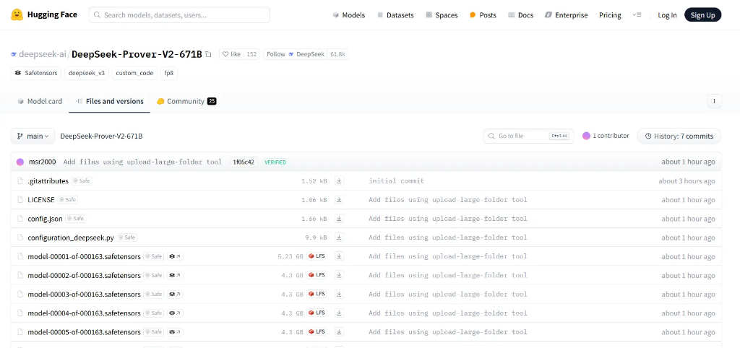Expand the more options nav menu icon
740x348 pixels.
(x=637, y=15)
